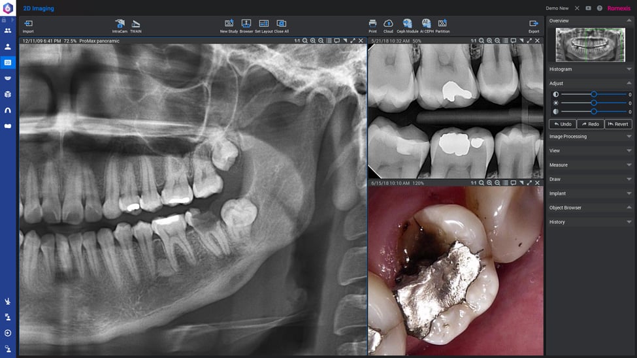
Task: Create a New Study
Action: tap(229, 24)
